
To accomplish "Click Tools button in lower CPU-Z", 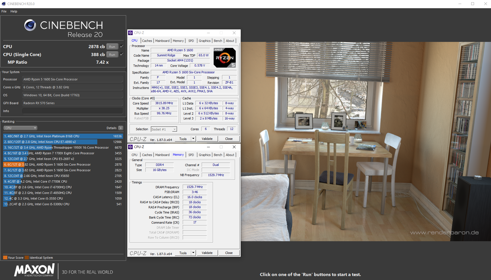I will click(x=183, y=253).
